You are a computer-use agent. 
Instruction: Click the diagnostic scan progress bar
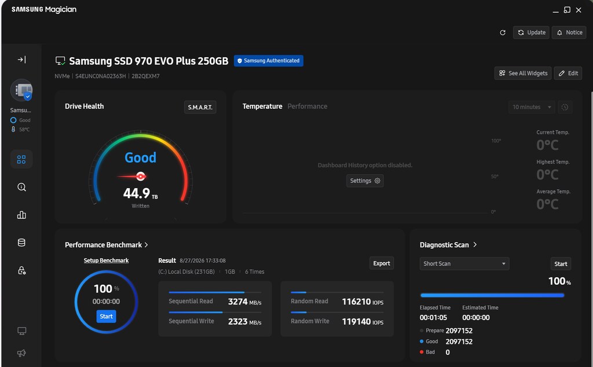pyautogui.click(x=492, y=295)
